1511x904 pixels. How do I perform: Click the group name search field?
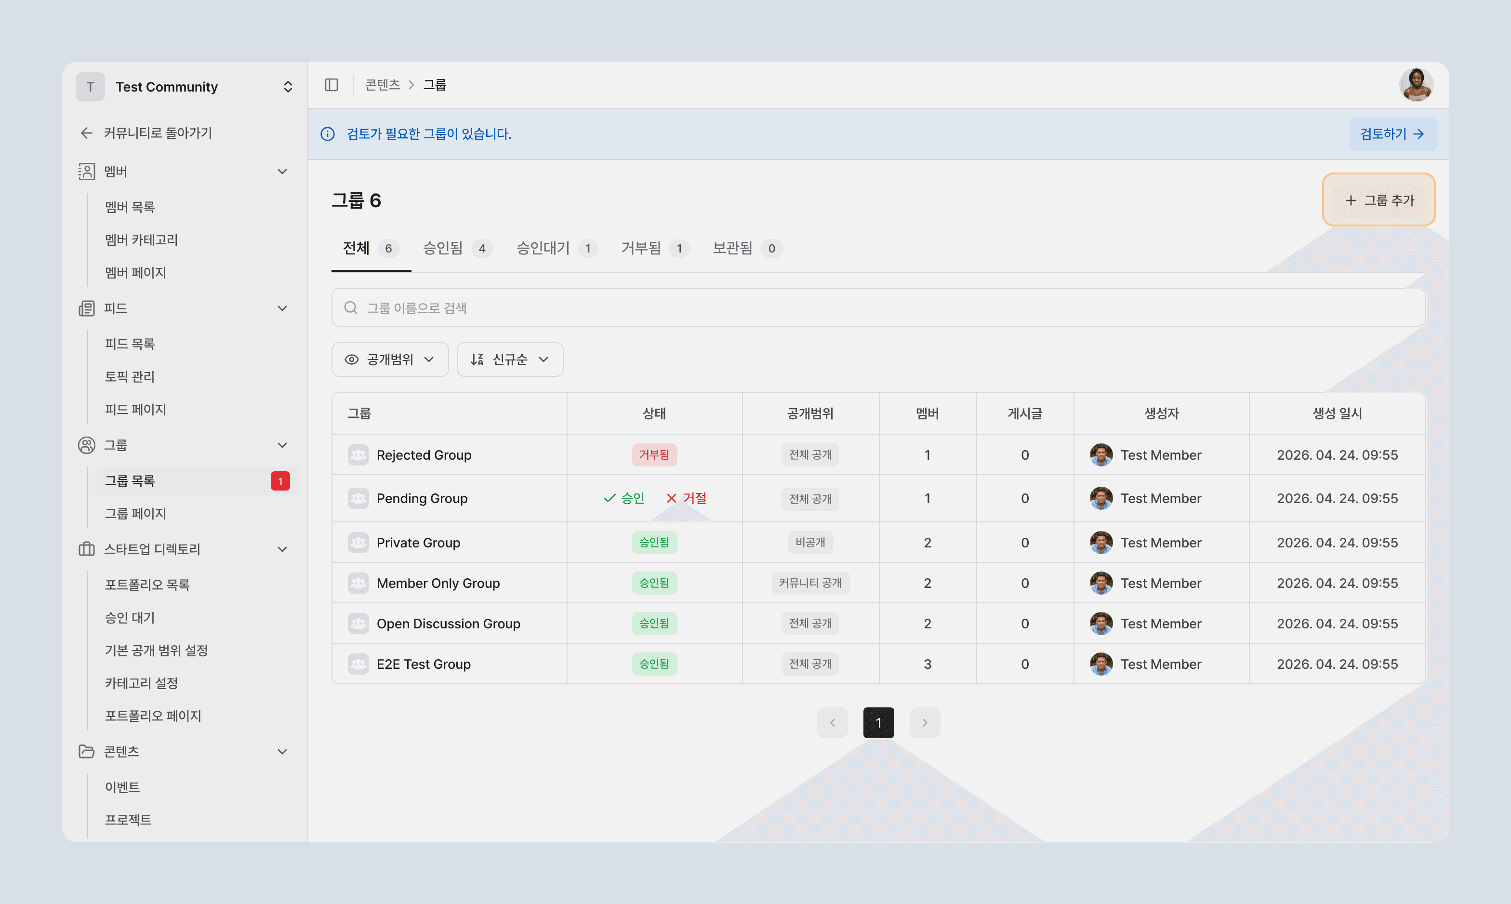click(878, 307)
